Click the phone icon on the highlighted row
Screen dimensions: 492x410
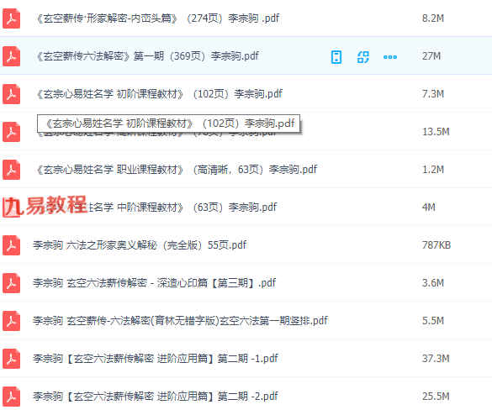point(336,57)
